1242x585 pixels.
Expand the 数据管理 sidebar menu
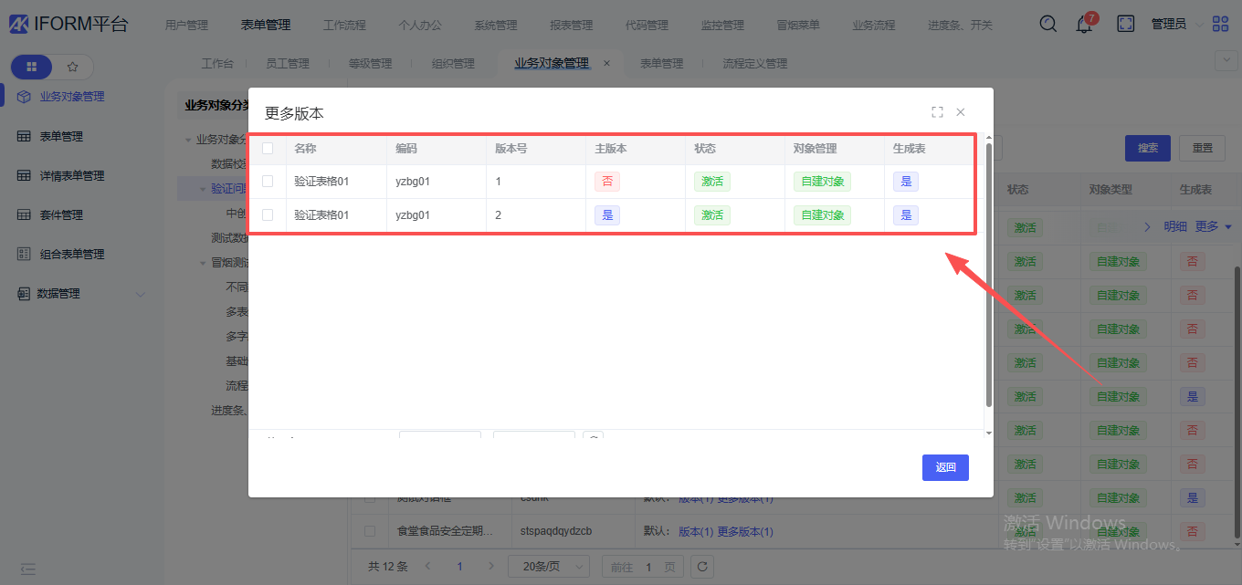click(80, 294)
